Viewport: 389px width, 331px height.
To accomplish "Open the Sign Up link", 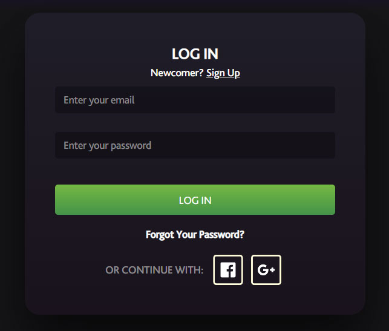I will [x=223, y=73].
